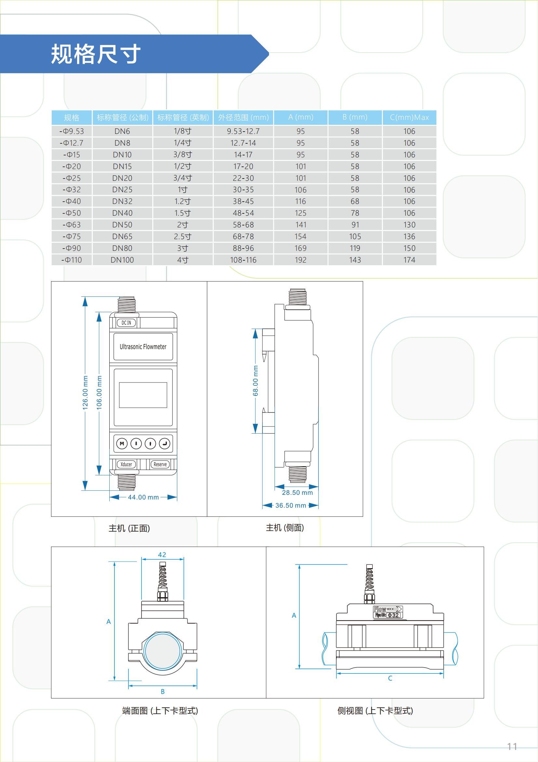This screenshot has height=762, width=538.
Task: Click the 12.7-14 outer diameter cell
Action: [243, 143]
